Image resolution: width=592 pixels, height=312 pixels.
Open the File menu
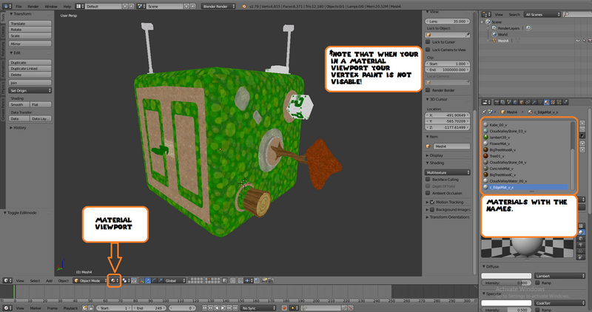click(x=18, y=7)
